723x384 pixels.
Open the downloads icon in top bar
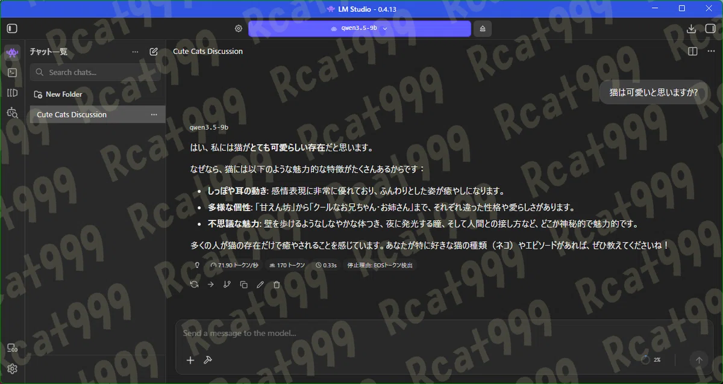click(691, 28)
